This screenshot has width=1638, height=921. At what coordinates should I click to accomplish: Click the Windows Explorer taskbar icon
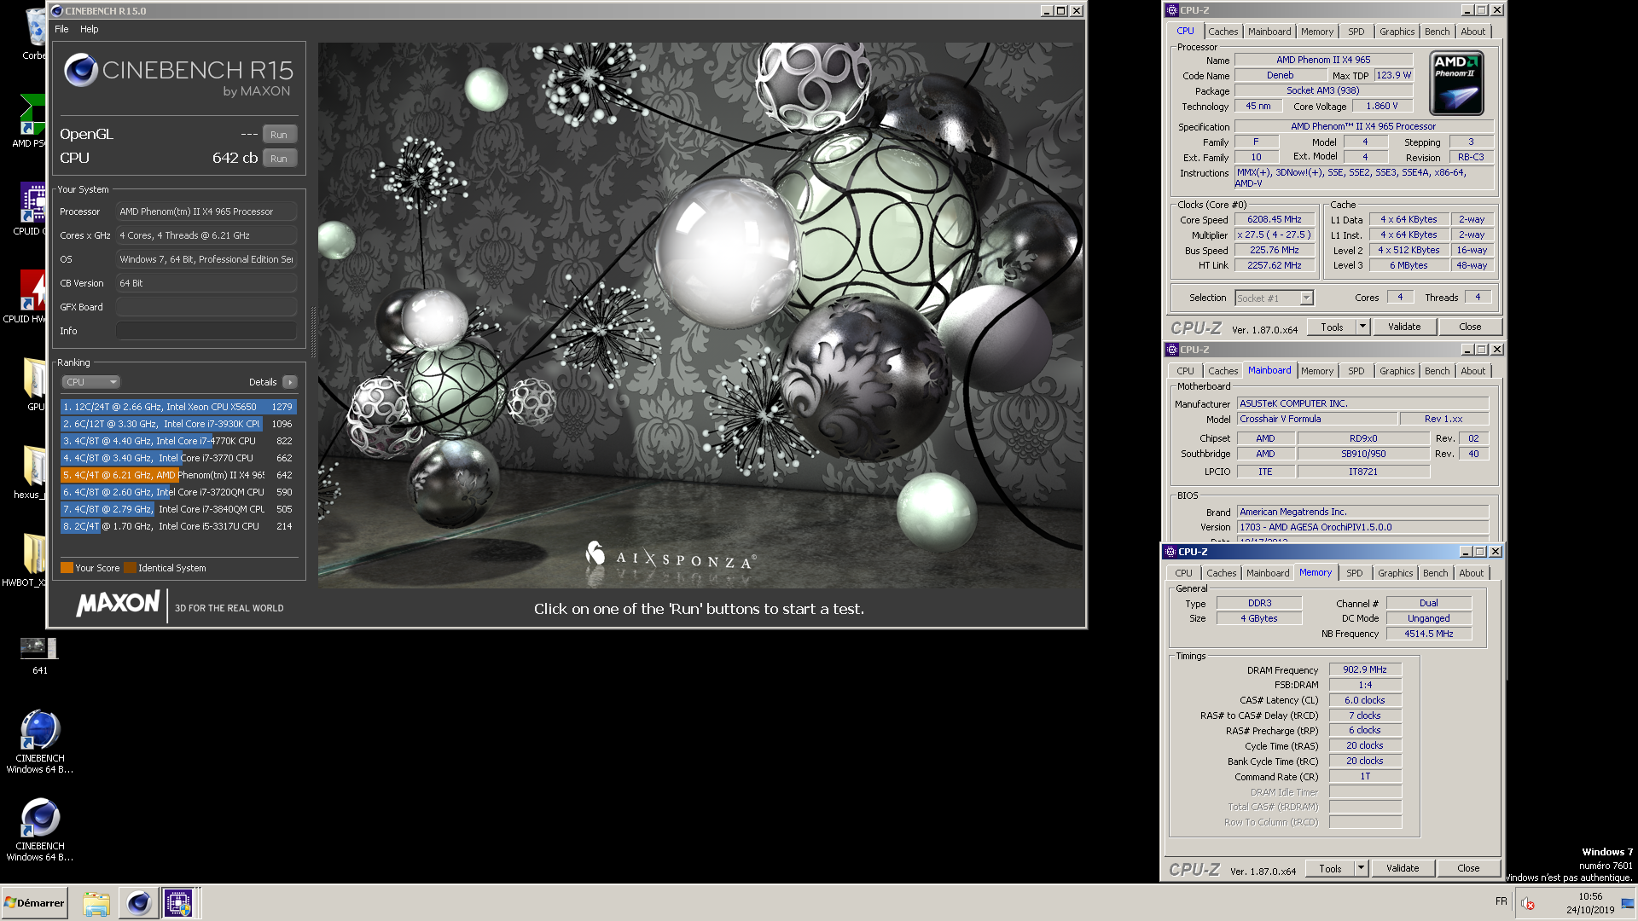point(96,903)
